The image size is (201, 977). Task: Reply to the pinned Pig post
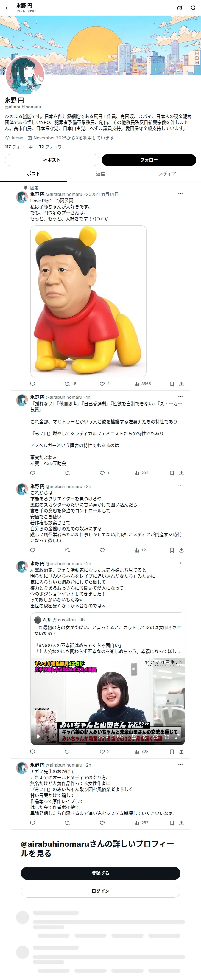pyautogui.click(x=33, y=384)
